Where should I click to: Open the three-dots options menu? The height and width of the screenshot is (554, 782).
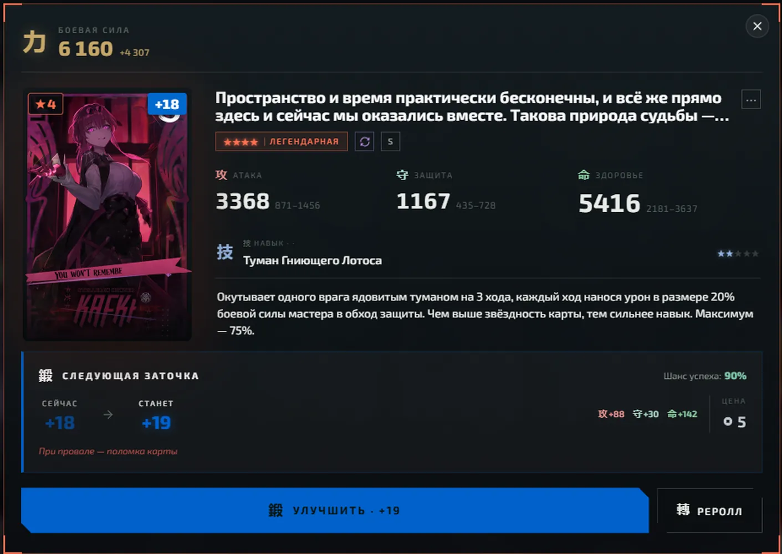(751, 100)
